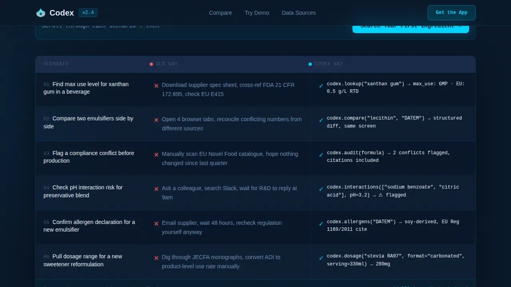Click Search Your First Ingredient button
511x287 pixels.
[410, 27]
